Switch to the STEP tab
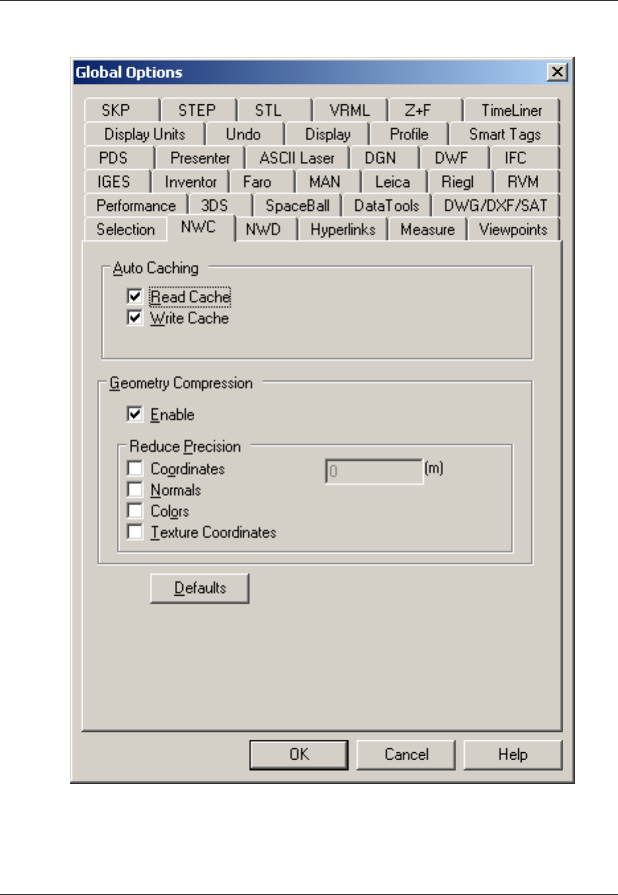 198,110
